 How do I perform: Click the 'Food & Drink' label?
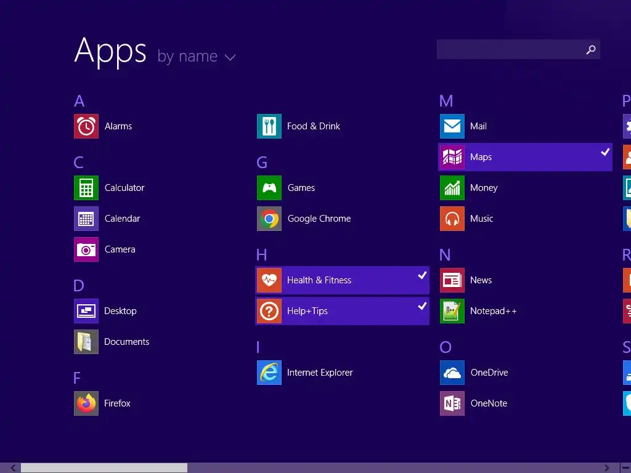(314, 126)
